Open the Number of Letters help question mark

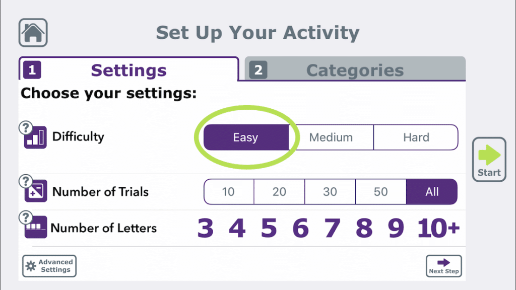click(26, 218)
